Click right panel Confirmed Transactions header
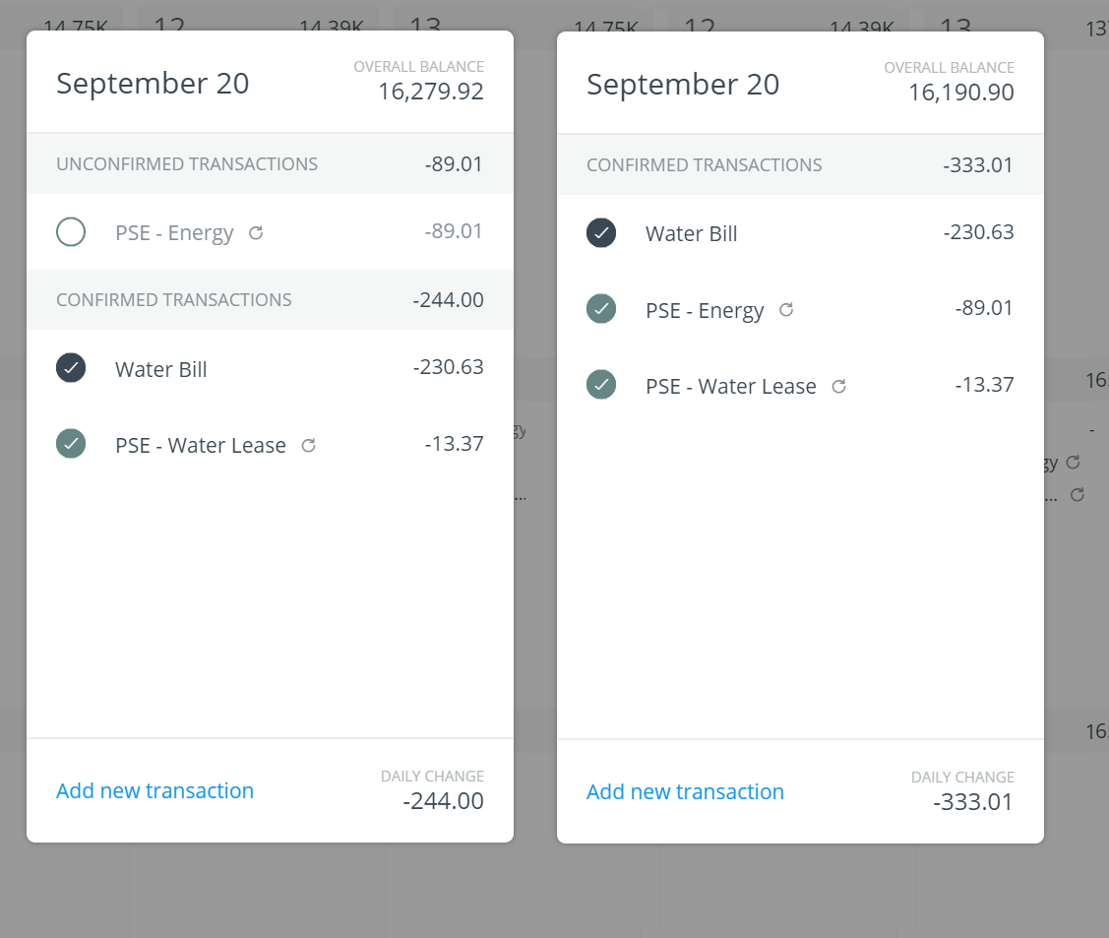1109x938 pixels. 801,164
